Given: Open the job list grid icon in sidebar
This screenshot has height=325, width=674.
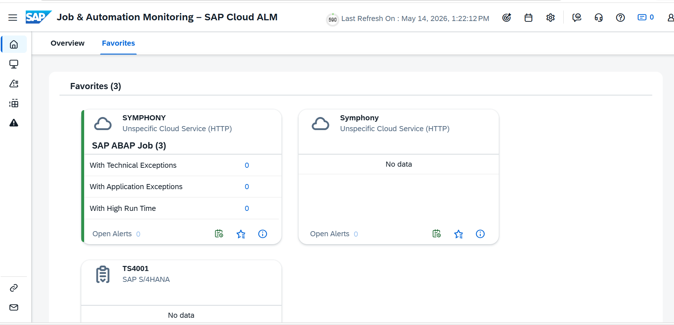Looking at the screenshot, I should (x=14, y=103).
